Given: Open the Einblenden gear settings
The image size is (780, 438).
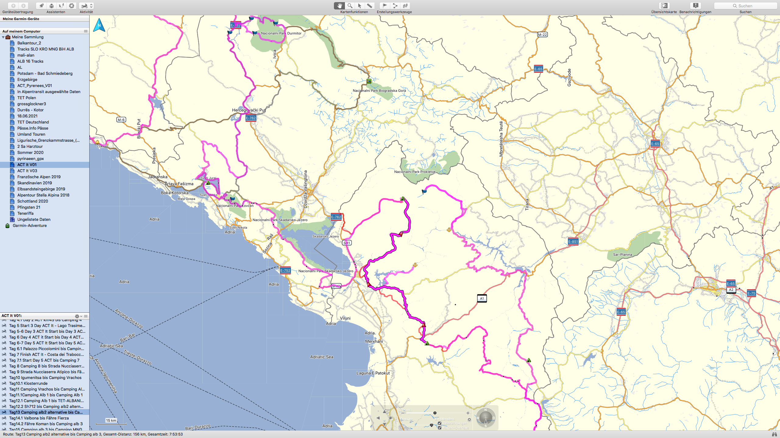Looking at the screenshot, I should coord(469,419).
